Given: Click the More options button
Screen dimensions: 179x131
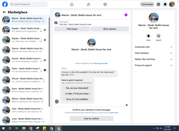Looking at the screenshot, I should tap(110, 29).
